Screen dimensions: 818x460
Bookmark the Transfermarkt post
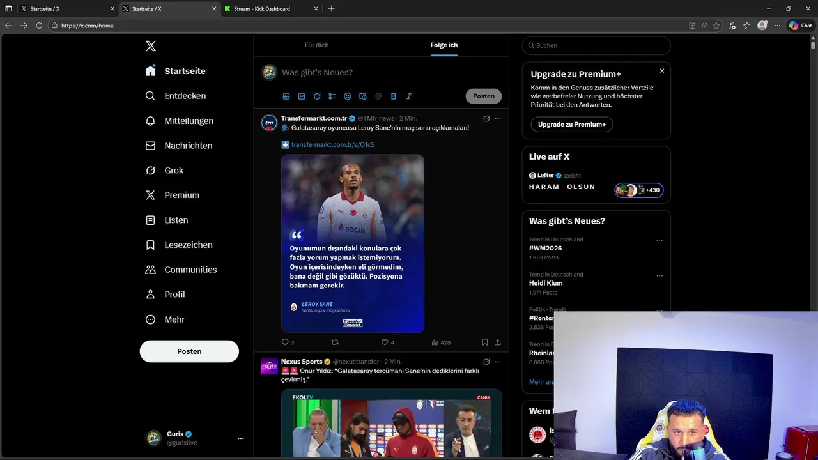(485, 342)
